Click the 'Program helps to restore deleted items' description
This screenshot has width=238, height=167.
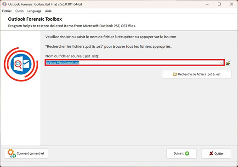pyautogui.click(x=72, y=26)
